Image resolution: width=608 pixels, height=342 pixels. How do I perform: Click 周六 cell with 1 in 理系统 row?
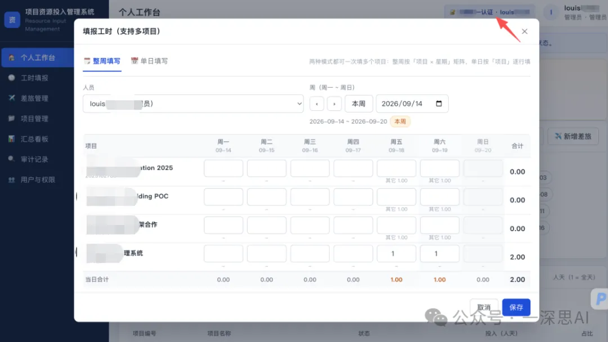pos(440,254)
